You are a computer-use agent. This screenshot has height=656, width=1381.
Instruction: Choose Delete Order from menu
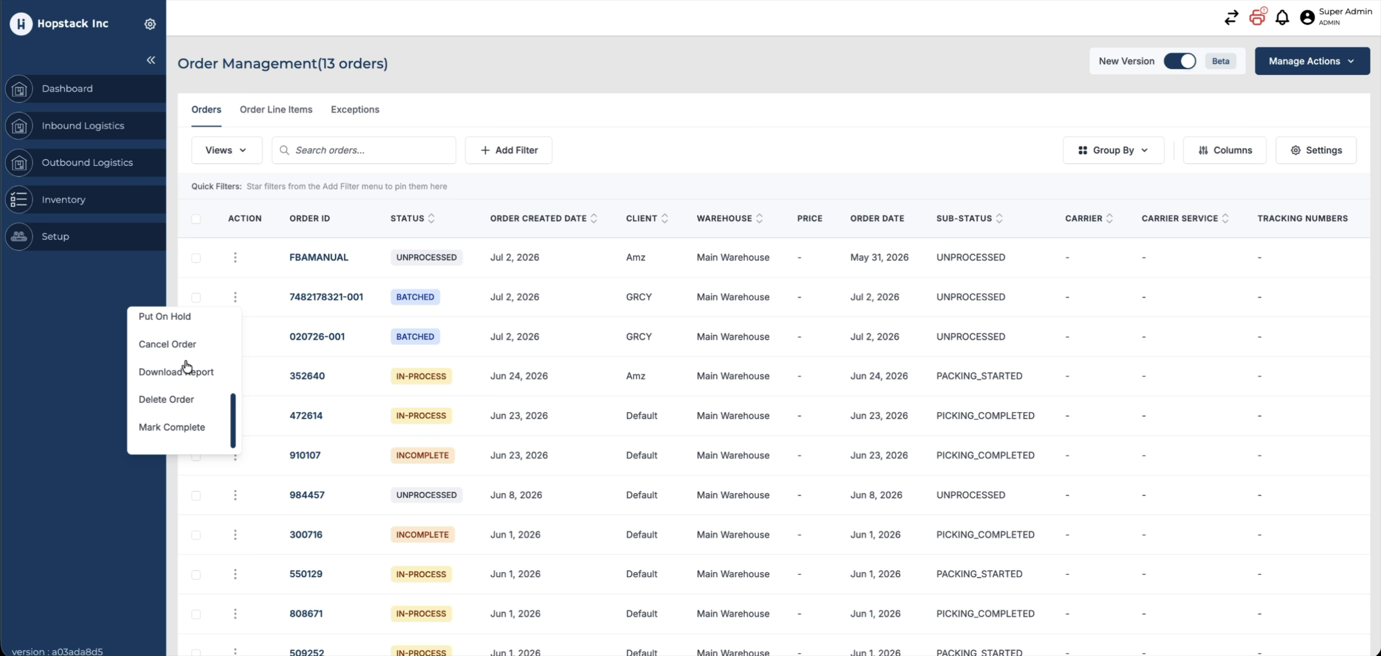[166, 400]
